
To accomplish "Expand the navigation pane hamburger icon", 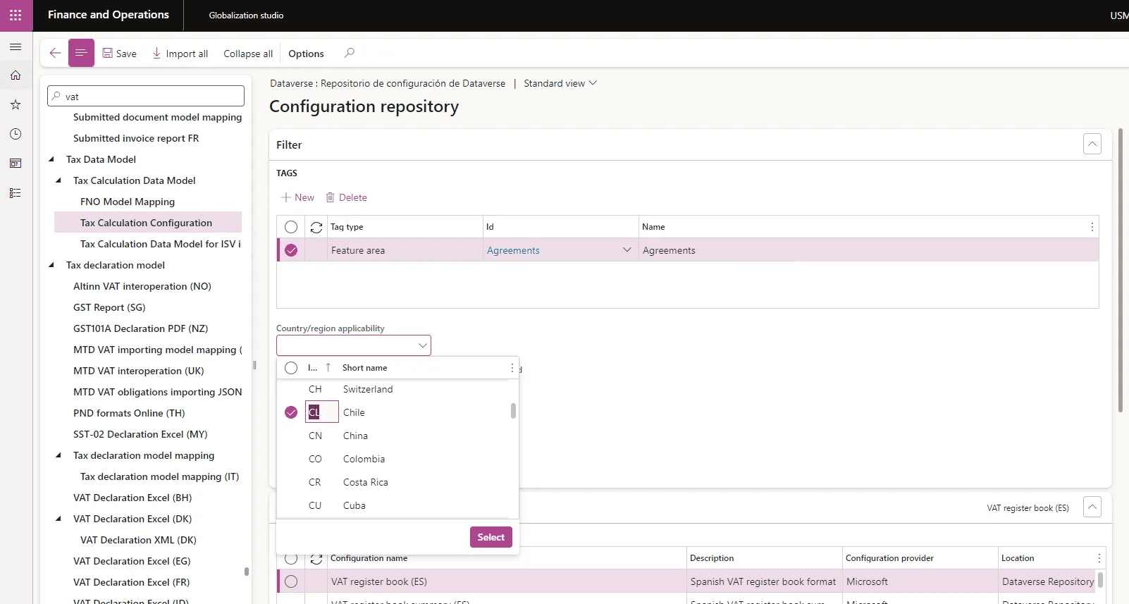I will (16, 47).
